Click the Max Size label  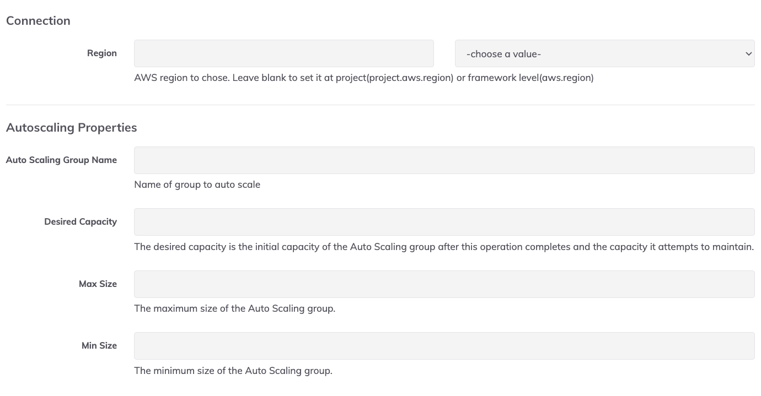(98, 284)
